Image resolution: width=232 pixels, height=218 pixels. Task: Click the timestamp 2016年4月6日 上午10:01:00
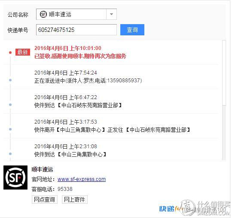(68, 48)
